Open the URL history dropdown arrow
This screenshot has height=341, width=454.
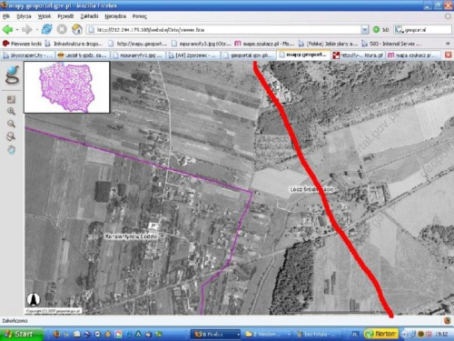click(x=365, y=30)
